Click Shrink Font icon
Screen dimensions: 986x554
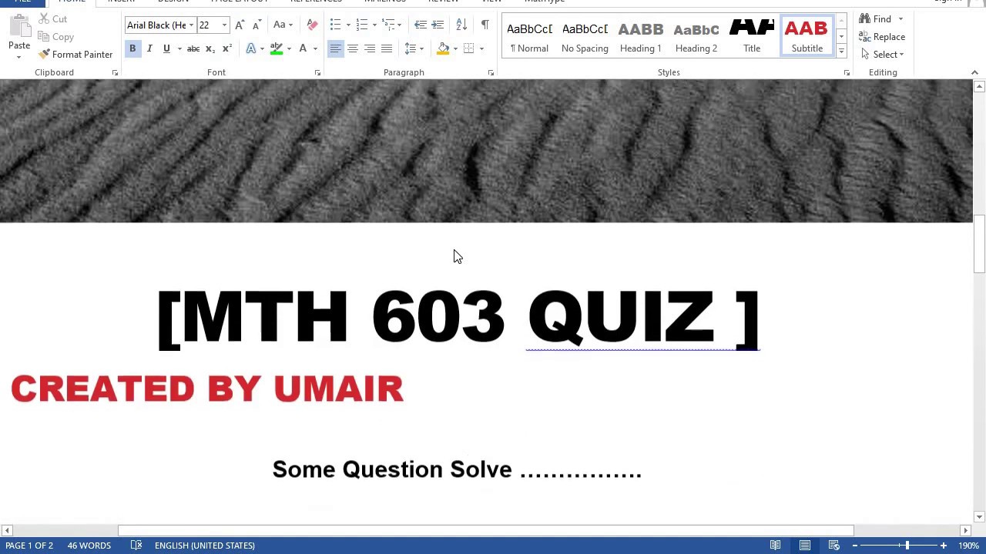[x=257, y=25]
